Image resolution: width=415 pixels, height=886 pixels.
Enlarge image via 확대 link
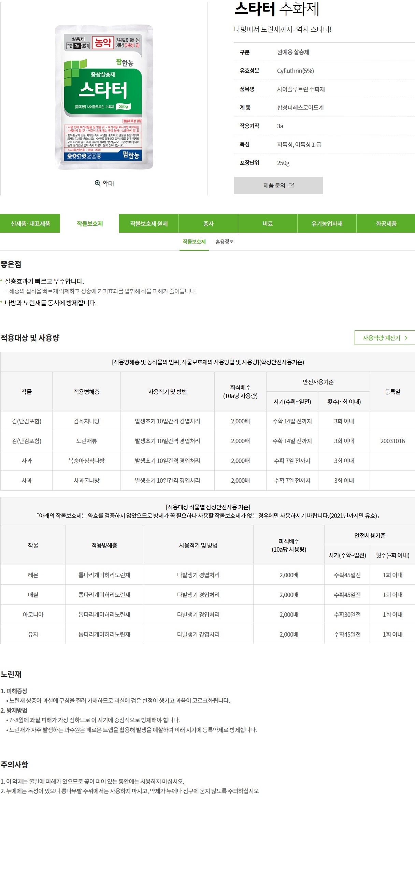[x=104, y=183]
